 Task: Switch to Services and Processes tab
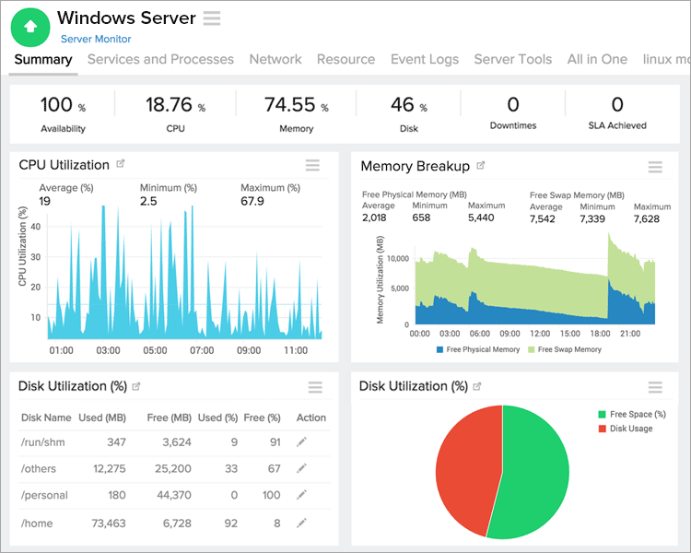click(x=160, y=59)
